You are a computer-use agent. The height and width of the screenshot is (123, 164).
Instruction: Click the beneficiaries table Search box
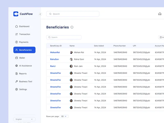tap(64, 37)
